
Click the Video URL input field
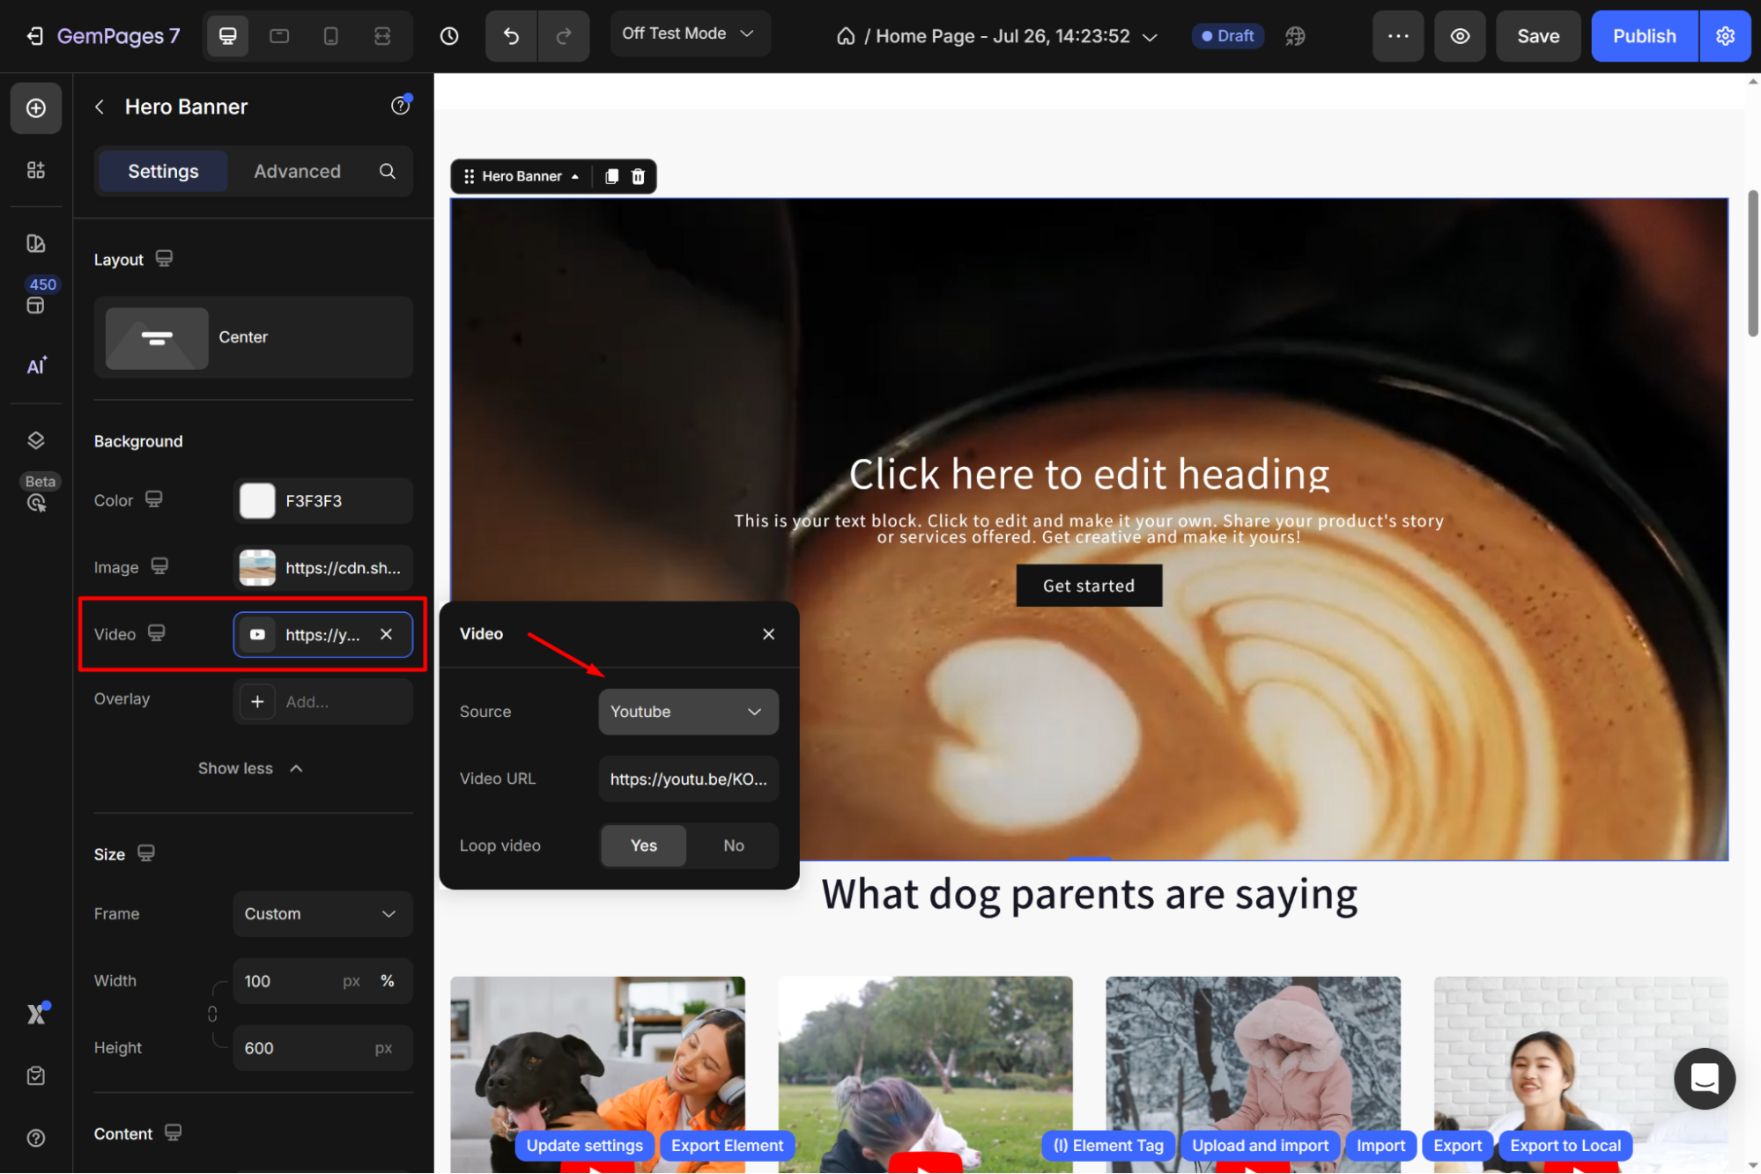[687, 779]
